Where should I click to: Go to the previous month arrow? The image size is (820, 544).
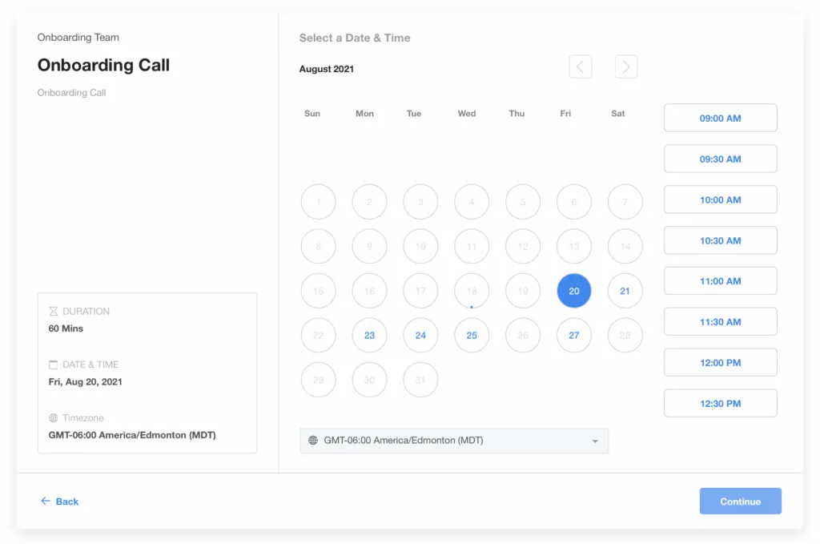click(580, 67)
